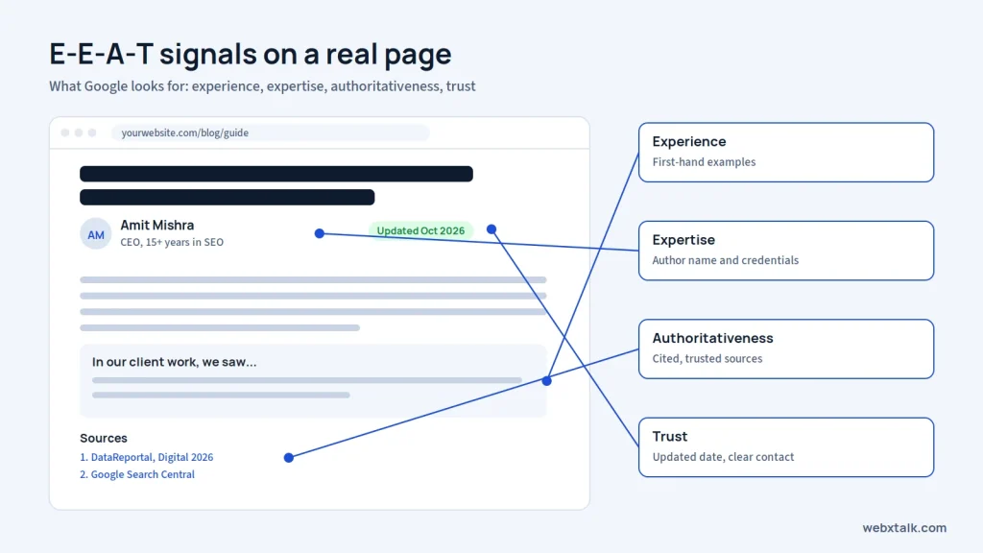
Task: Select the Experience signal card
Action: 786,153
